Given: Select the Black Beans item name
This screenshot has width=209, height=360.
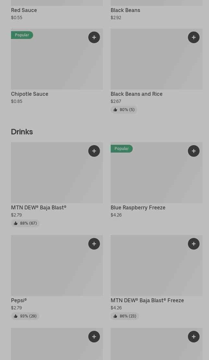Looking at the screenshot, I should point(125,10).
